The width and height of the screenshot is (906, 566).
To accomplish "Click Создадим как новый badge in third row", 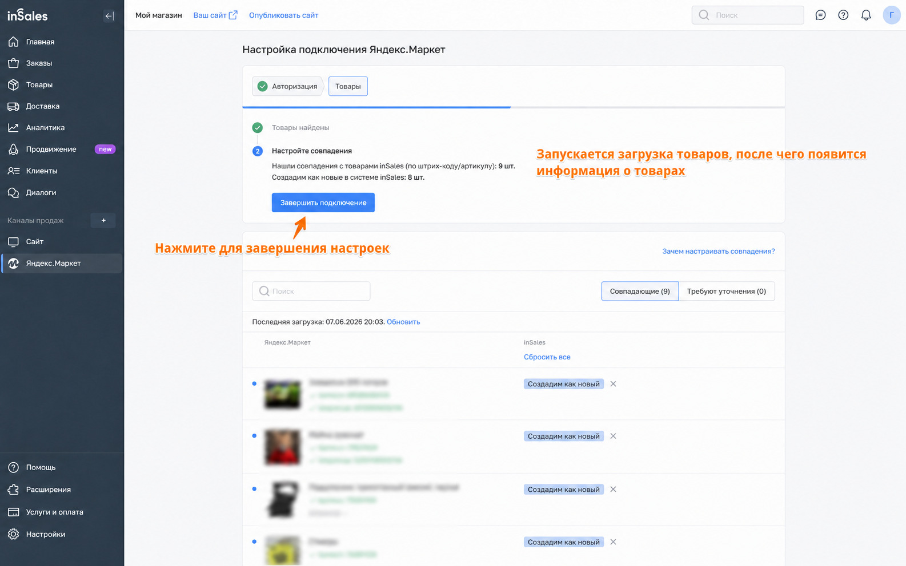I will pyautogui.click(x=564, y=490).
